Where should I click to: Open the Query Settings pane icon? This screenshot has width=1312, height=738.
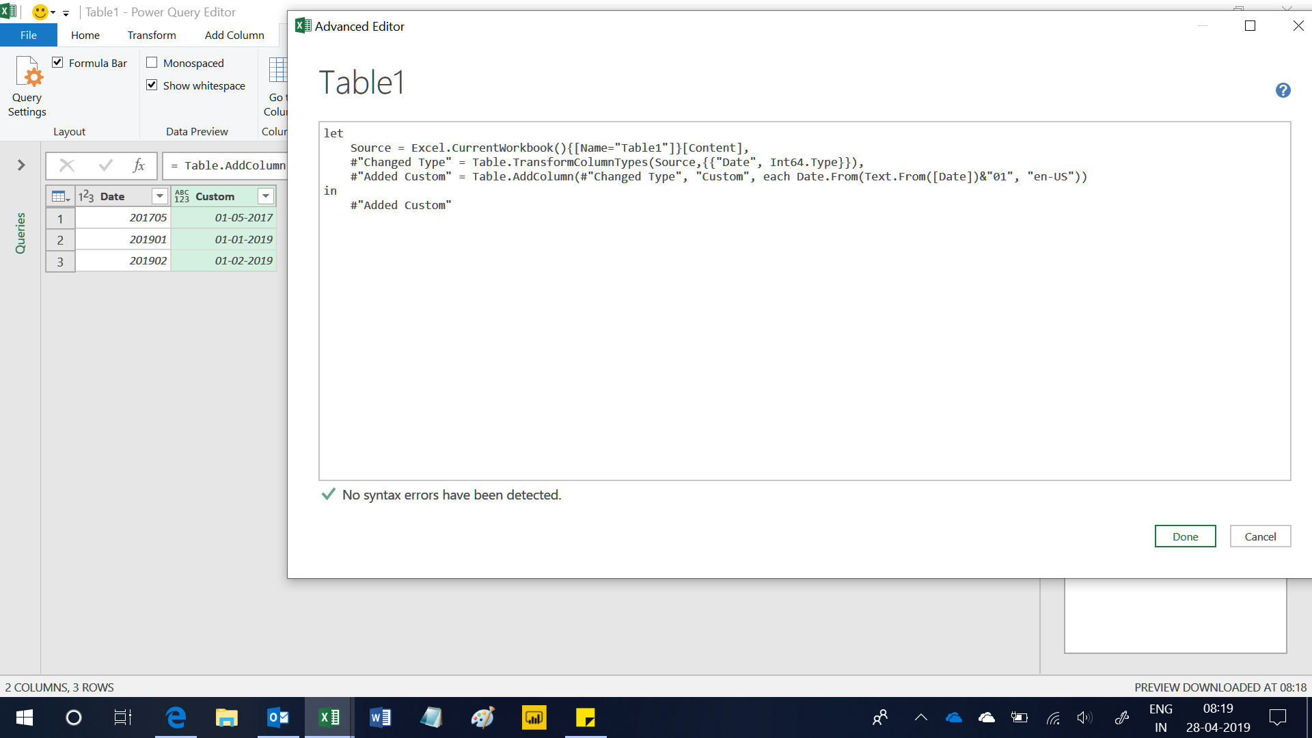pos(27,87)
